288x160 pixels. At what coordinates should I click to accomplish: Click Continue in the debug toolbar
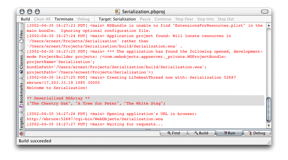(x=163, y=19)
